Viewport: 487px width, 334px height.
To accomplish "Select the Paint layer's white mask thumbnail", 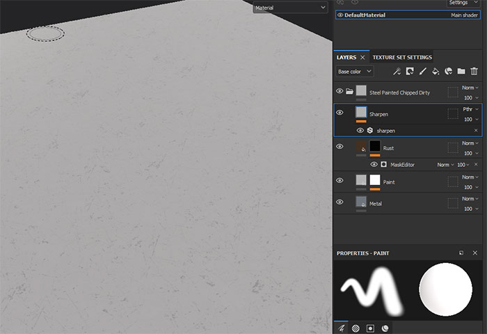I will (375, 180).
